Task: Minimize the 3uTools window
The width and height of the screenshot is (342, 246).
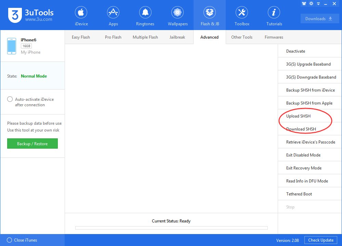Action: point(326,4)
